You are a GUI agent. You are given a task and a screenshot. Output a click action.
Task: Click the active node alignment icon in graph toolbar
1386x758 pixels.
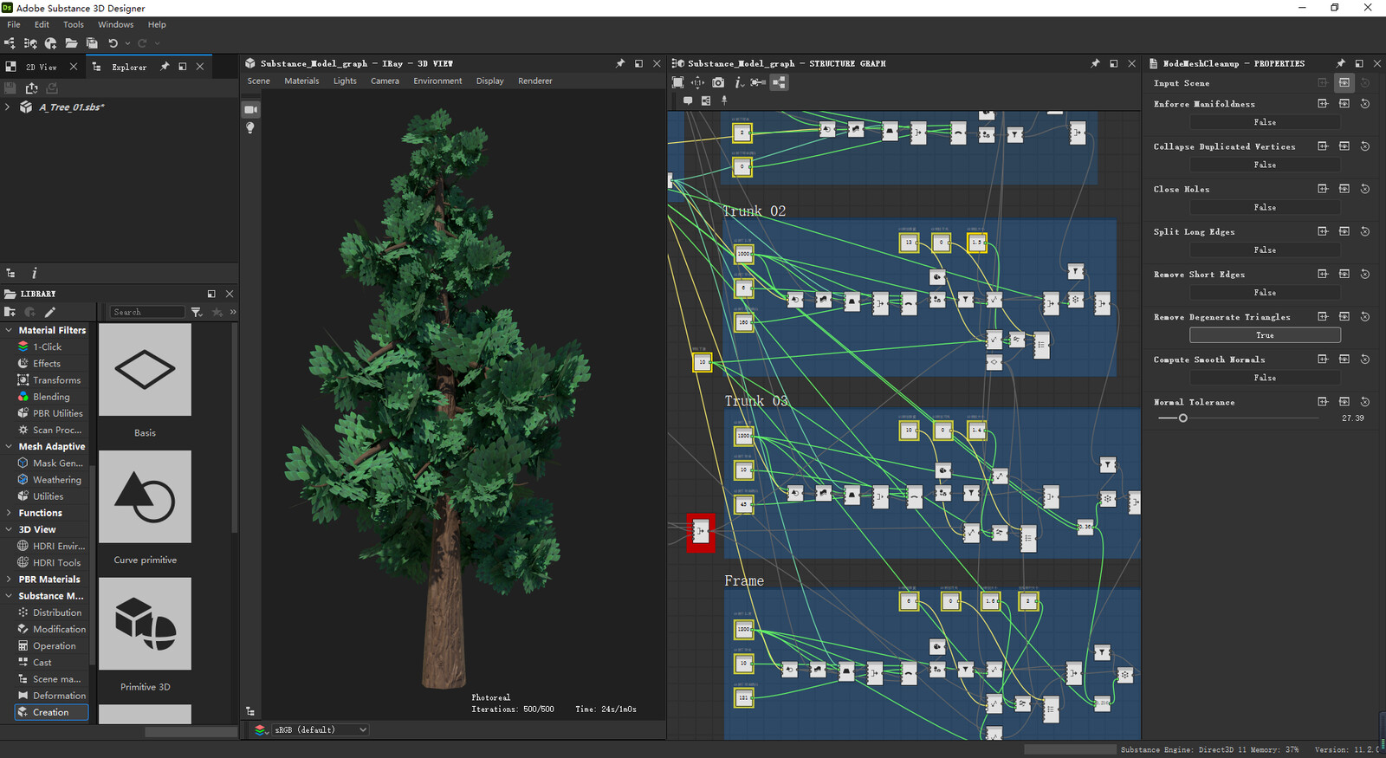tap(779, 82)
